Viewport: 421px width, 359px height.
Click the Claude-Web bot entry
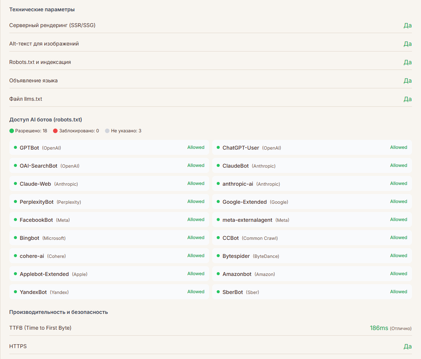[x=109, y=183]
